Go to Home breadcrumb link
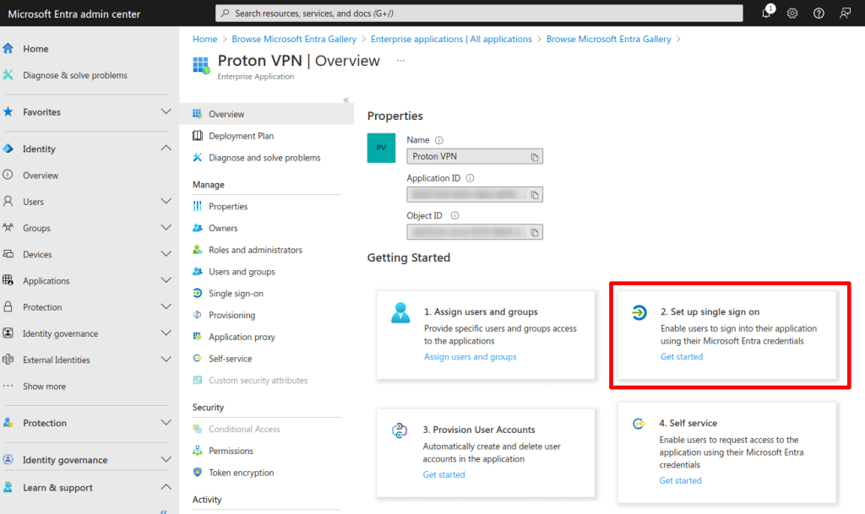Viewport: 865px width, 514px height. coord(204,39)
